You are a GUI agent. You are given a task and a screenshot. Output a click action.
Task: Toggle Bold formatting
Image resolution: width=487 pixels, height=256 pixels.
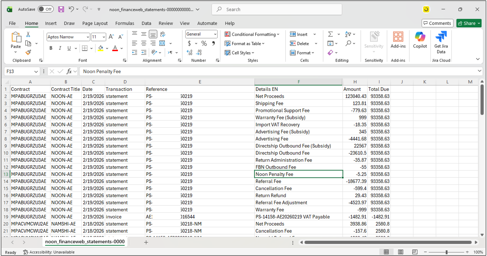tap(51, 48)
